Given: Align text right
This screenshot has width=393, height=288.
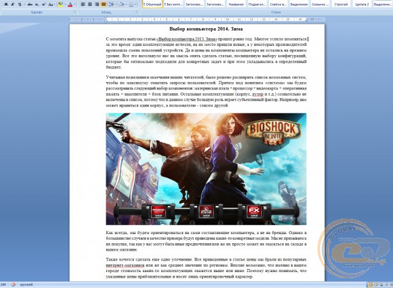Looking at the screenshot, I should click(x=96, y=4).
